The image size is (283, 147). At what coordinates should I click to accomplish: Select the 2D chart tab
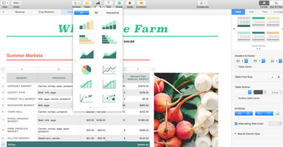pyautogui.click(x=82, y=13)
